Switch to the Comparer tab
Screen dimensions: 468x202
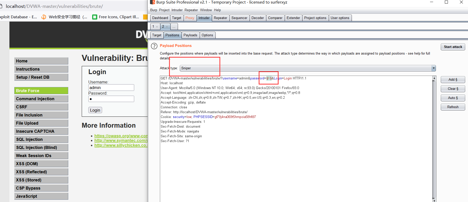coord(275,18)
